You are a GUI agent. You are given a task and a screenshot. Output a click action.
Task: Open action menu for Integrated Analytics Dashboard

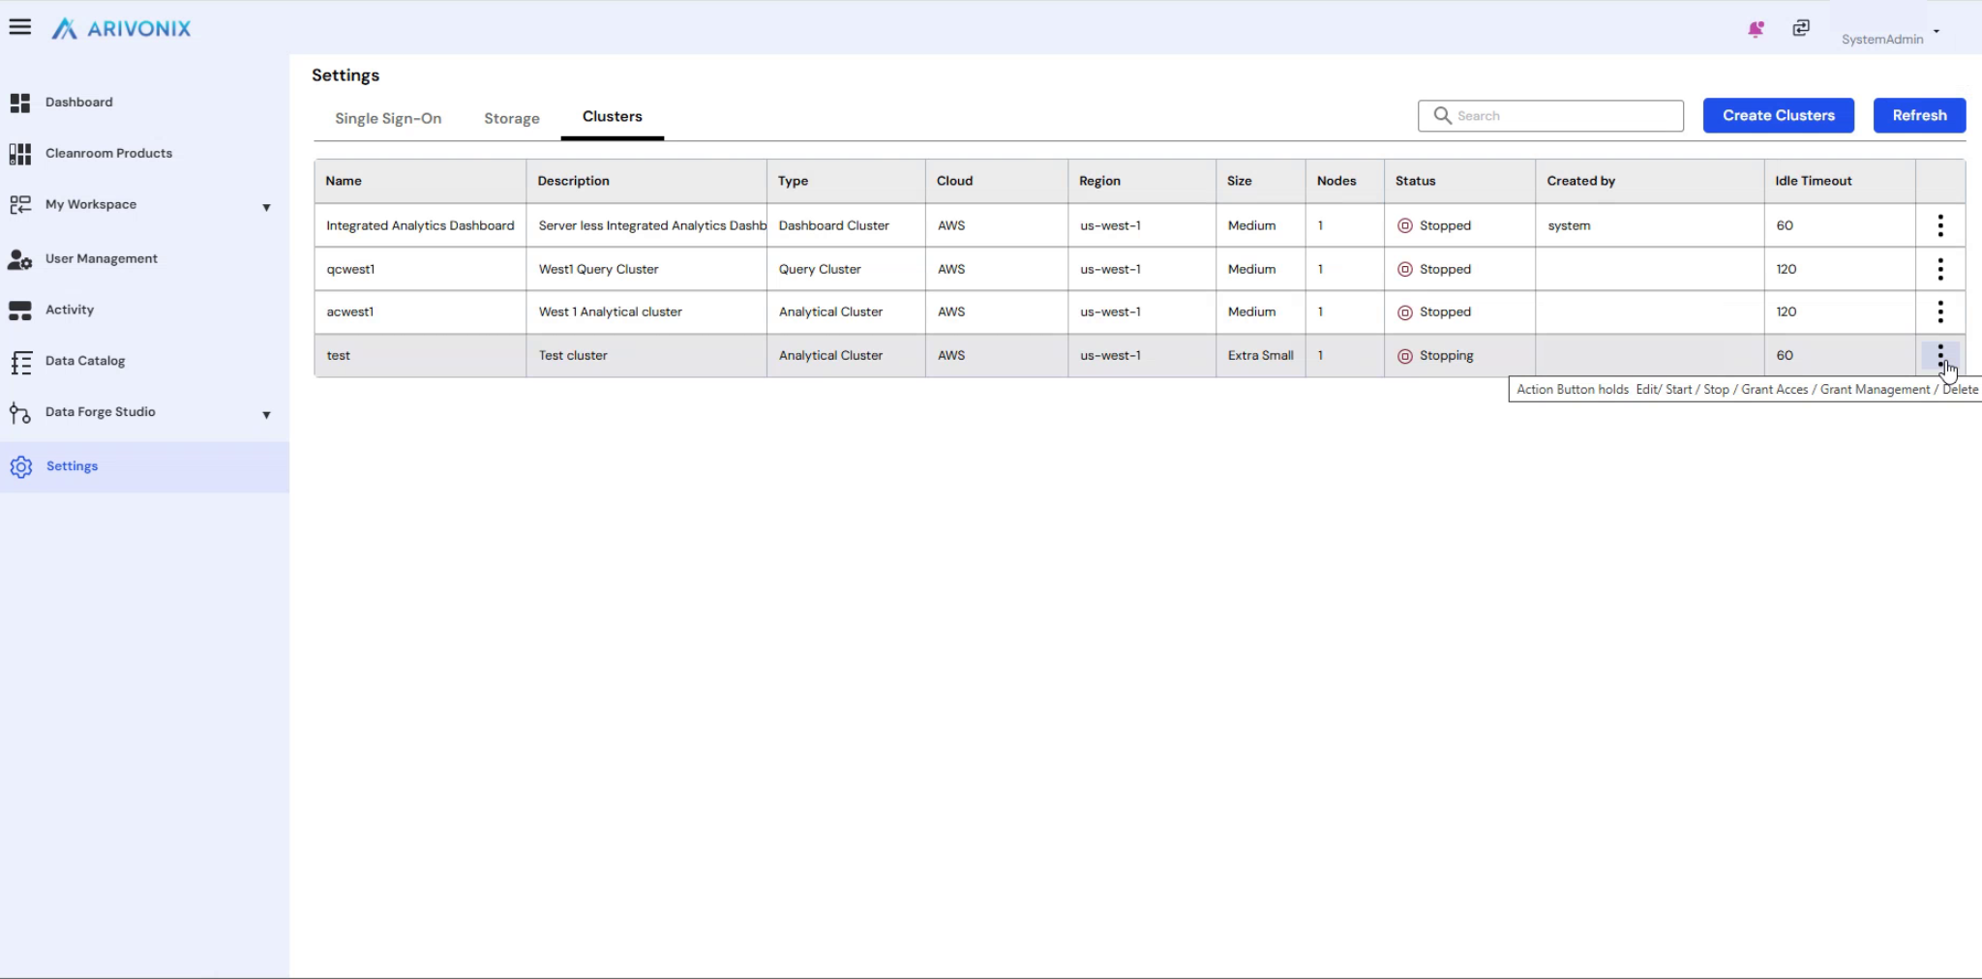[1939, 225]
